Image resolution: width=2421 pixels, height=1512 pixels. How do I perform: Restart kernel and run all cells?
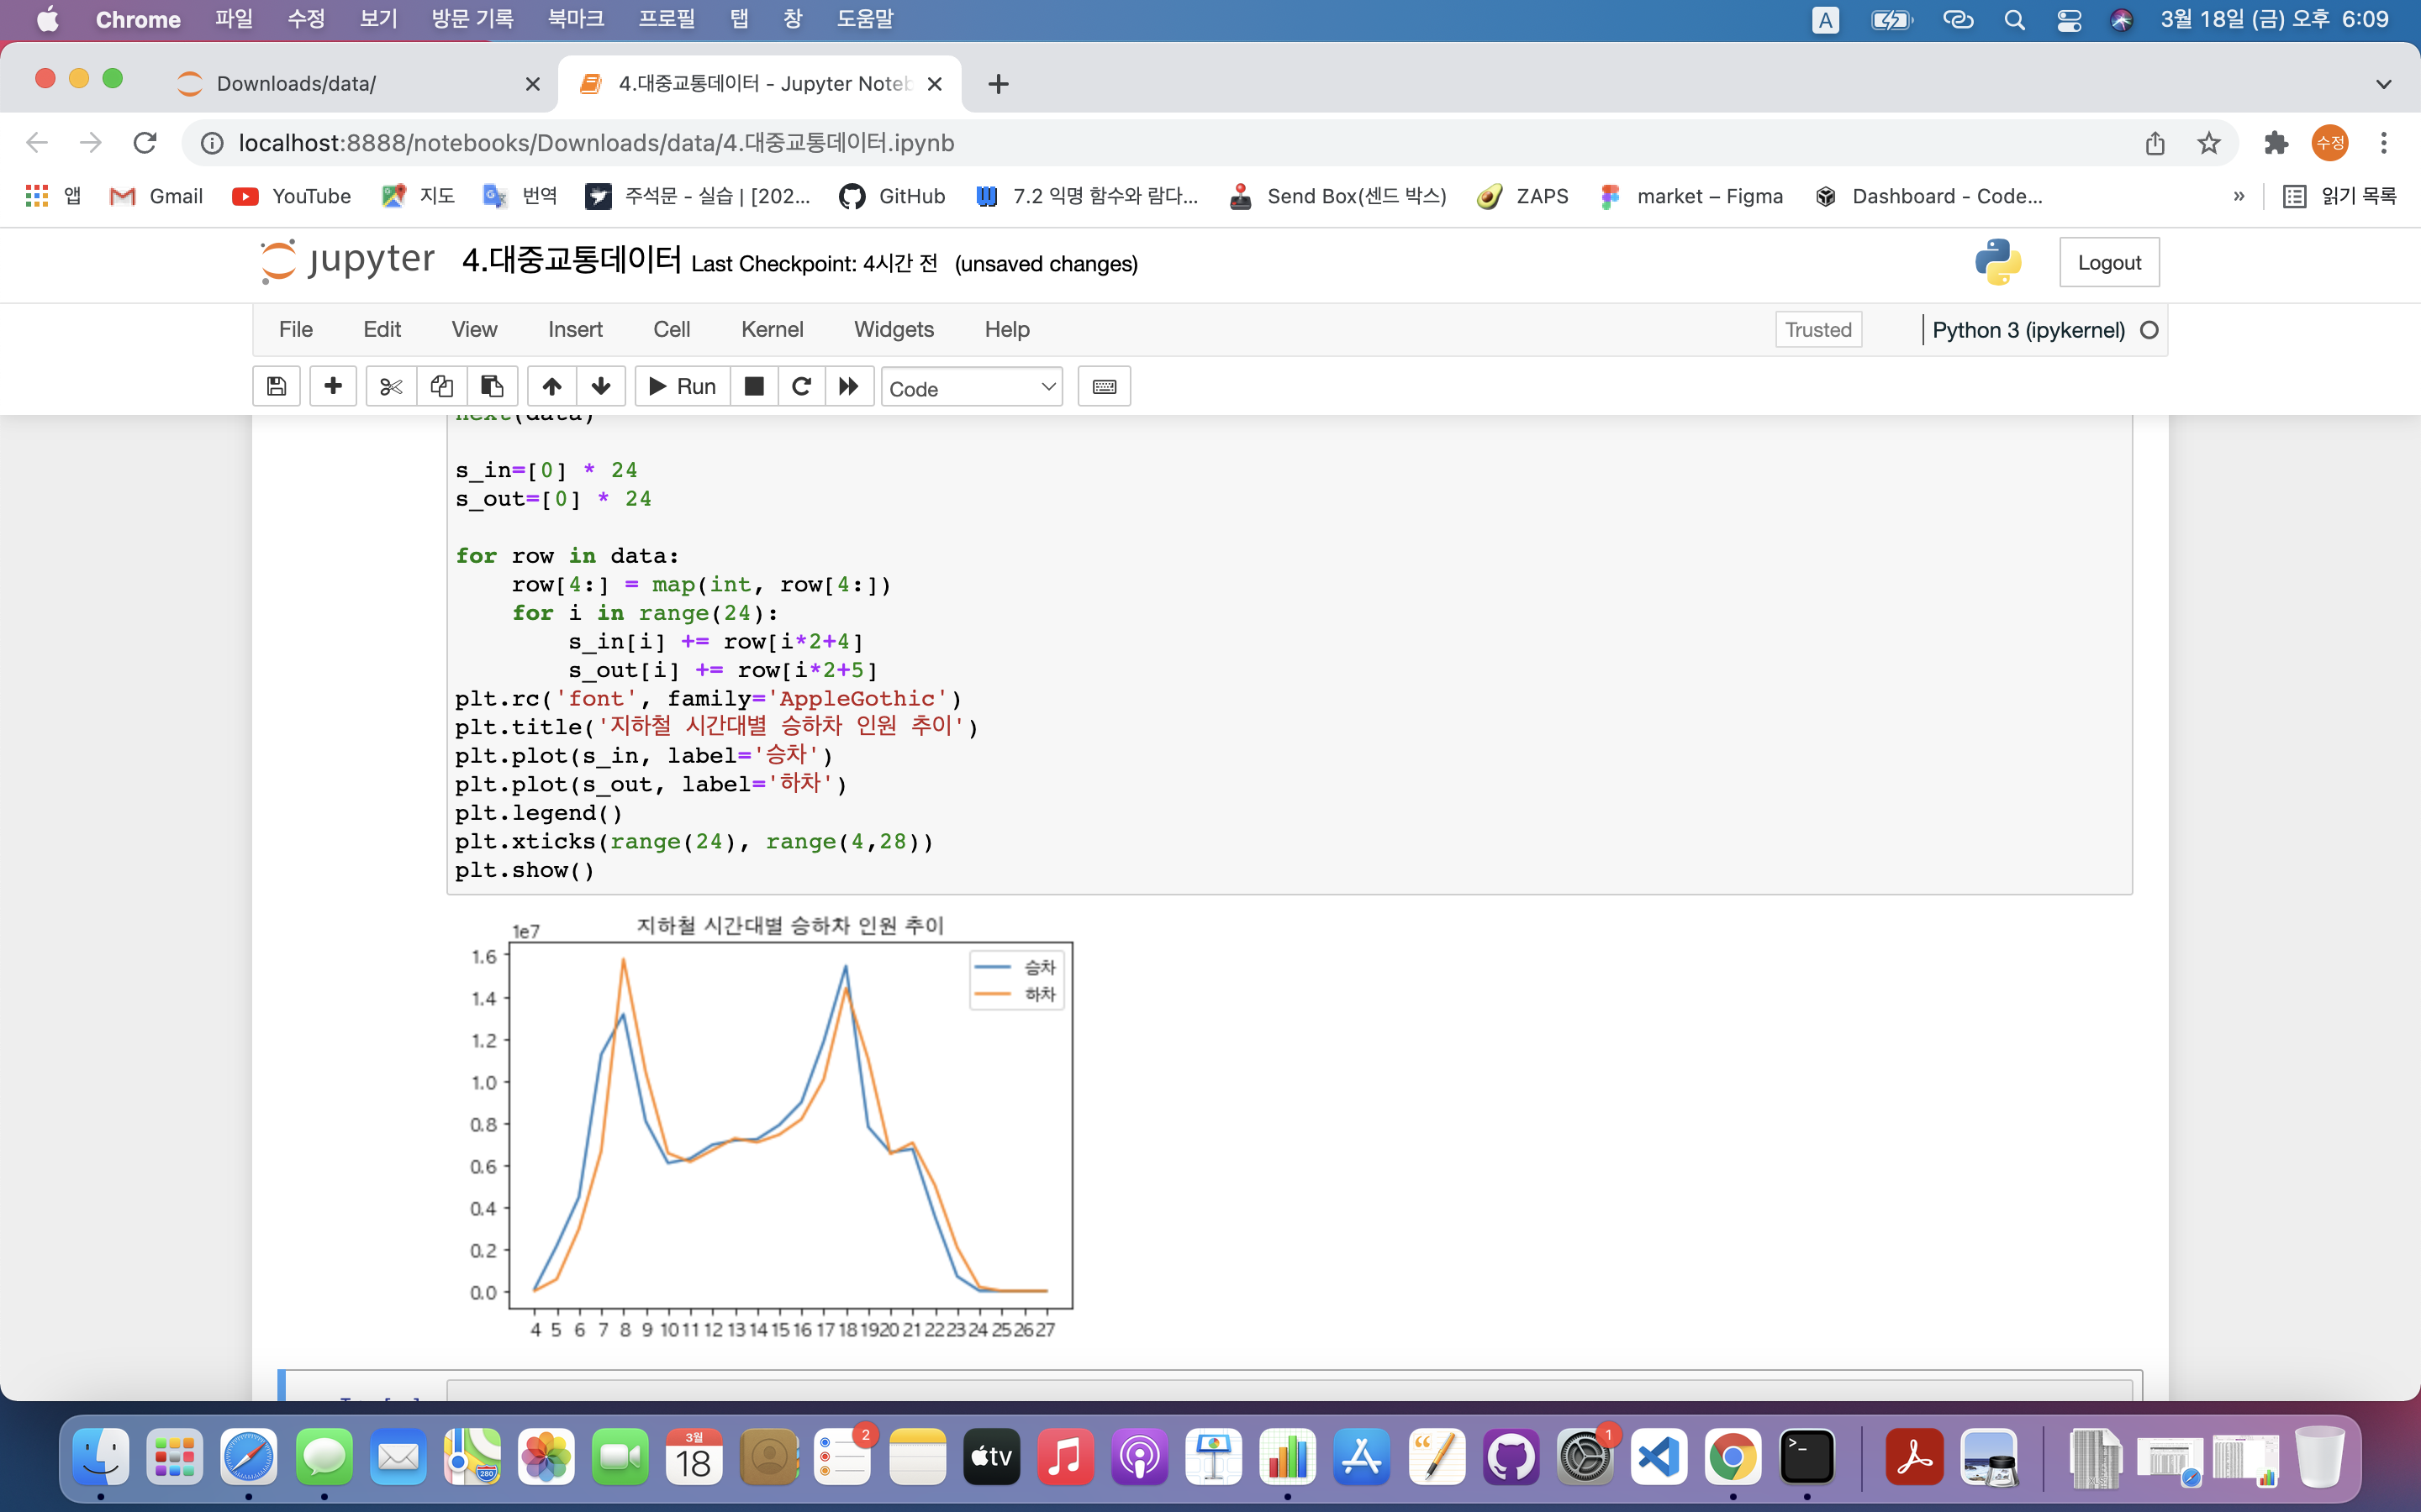(848, 387)
